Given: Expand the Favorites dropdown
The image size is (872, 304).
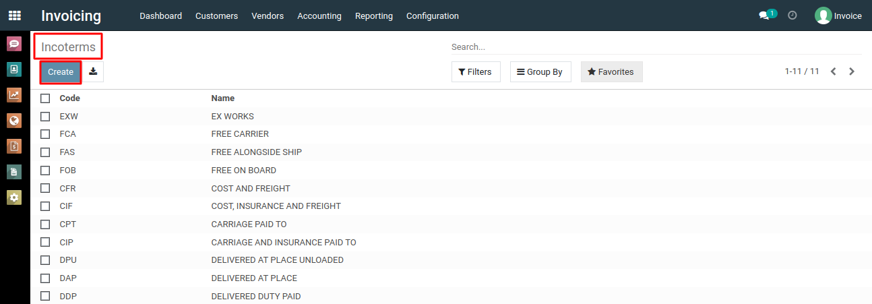Looking at the screenshot, I should pos(612,72).
